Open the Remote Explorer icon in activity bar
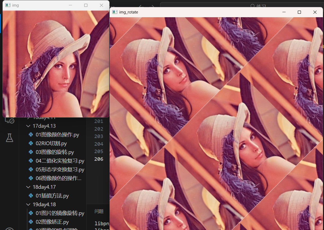 click(10, 120)
